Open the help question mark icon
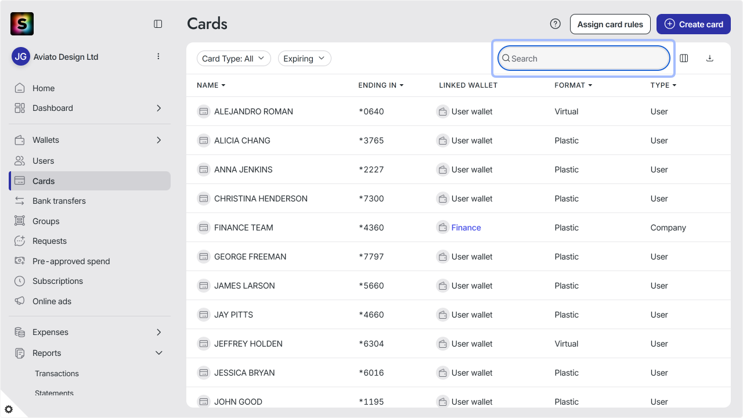 tap(556, 24)
